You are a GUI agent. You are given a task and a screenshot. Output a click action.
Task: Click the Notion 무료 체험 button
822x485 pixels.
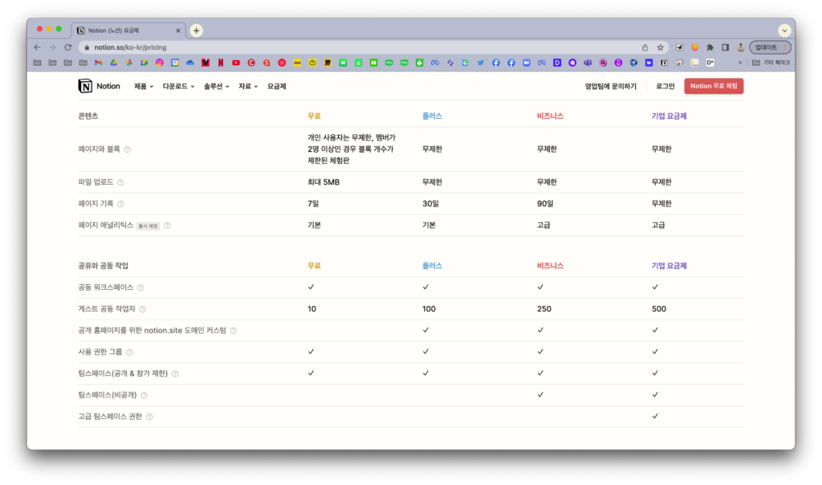(714, 86)
